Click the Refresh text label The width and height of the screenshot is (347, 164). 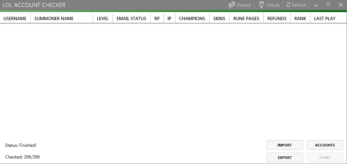pos(299,5)
